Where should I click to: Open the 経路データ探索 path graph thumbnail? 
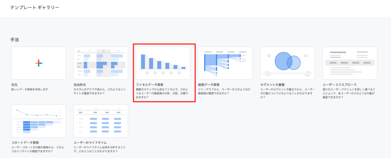[x=225, y=63]
